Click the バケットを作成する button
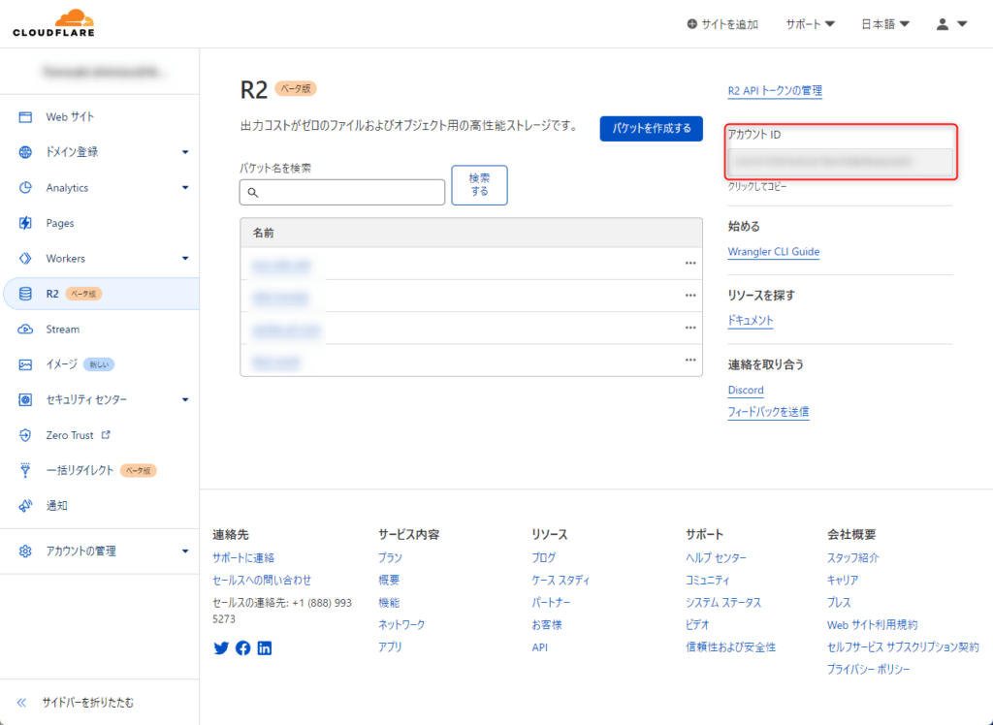Viewport: 993px width, 725px height. (x=651, y=129)
